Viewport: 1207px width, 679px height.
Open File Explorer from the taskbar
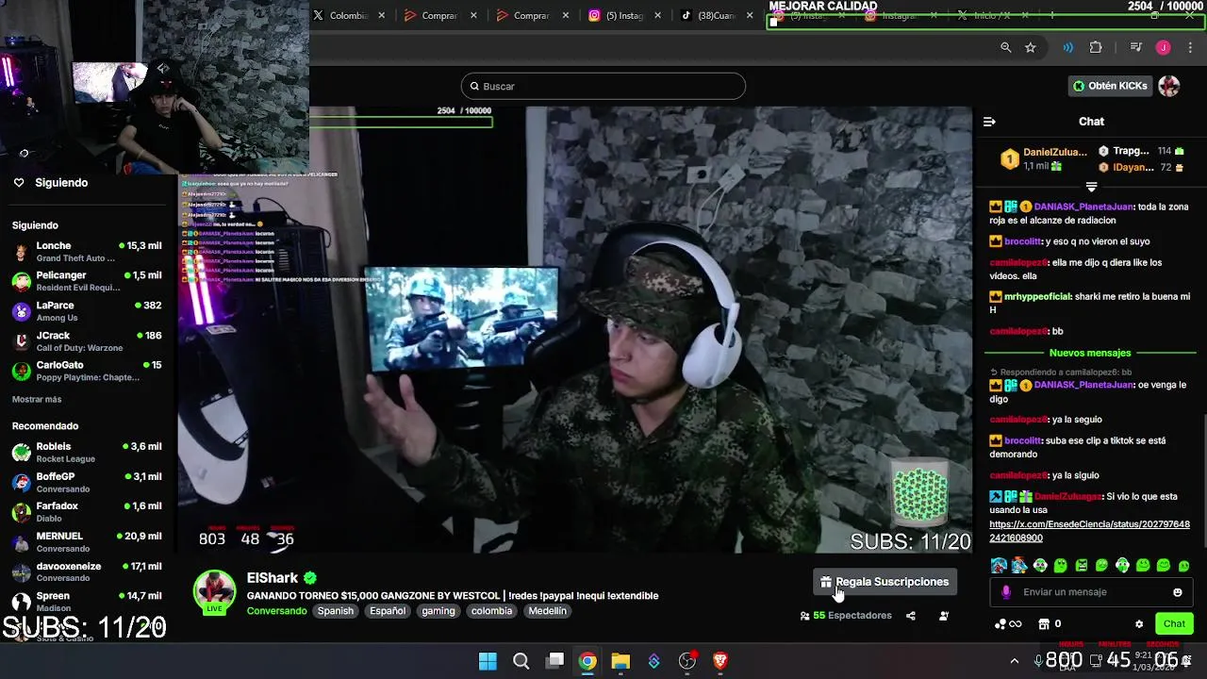coord(620,661)
